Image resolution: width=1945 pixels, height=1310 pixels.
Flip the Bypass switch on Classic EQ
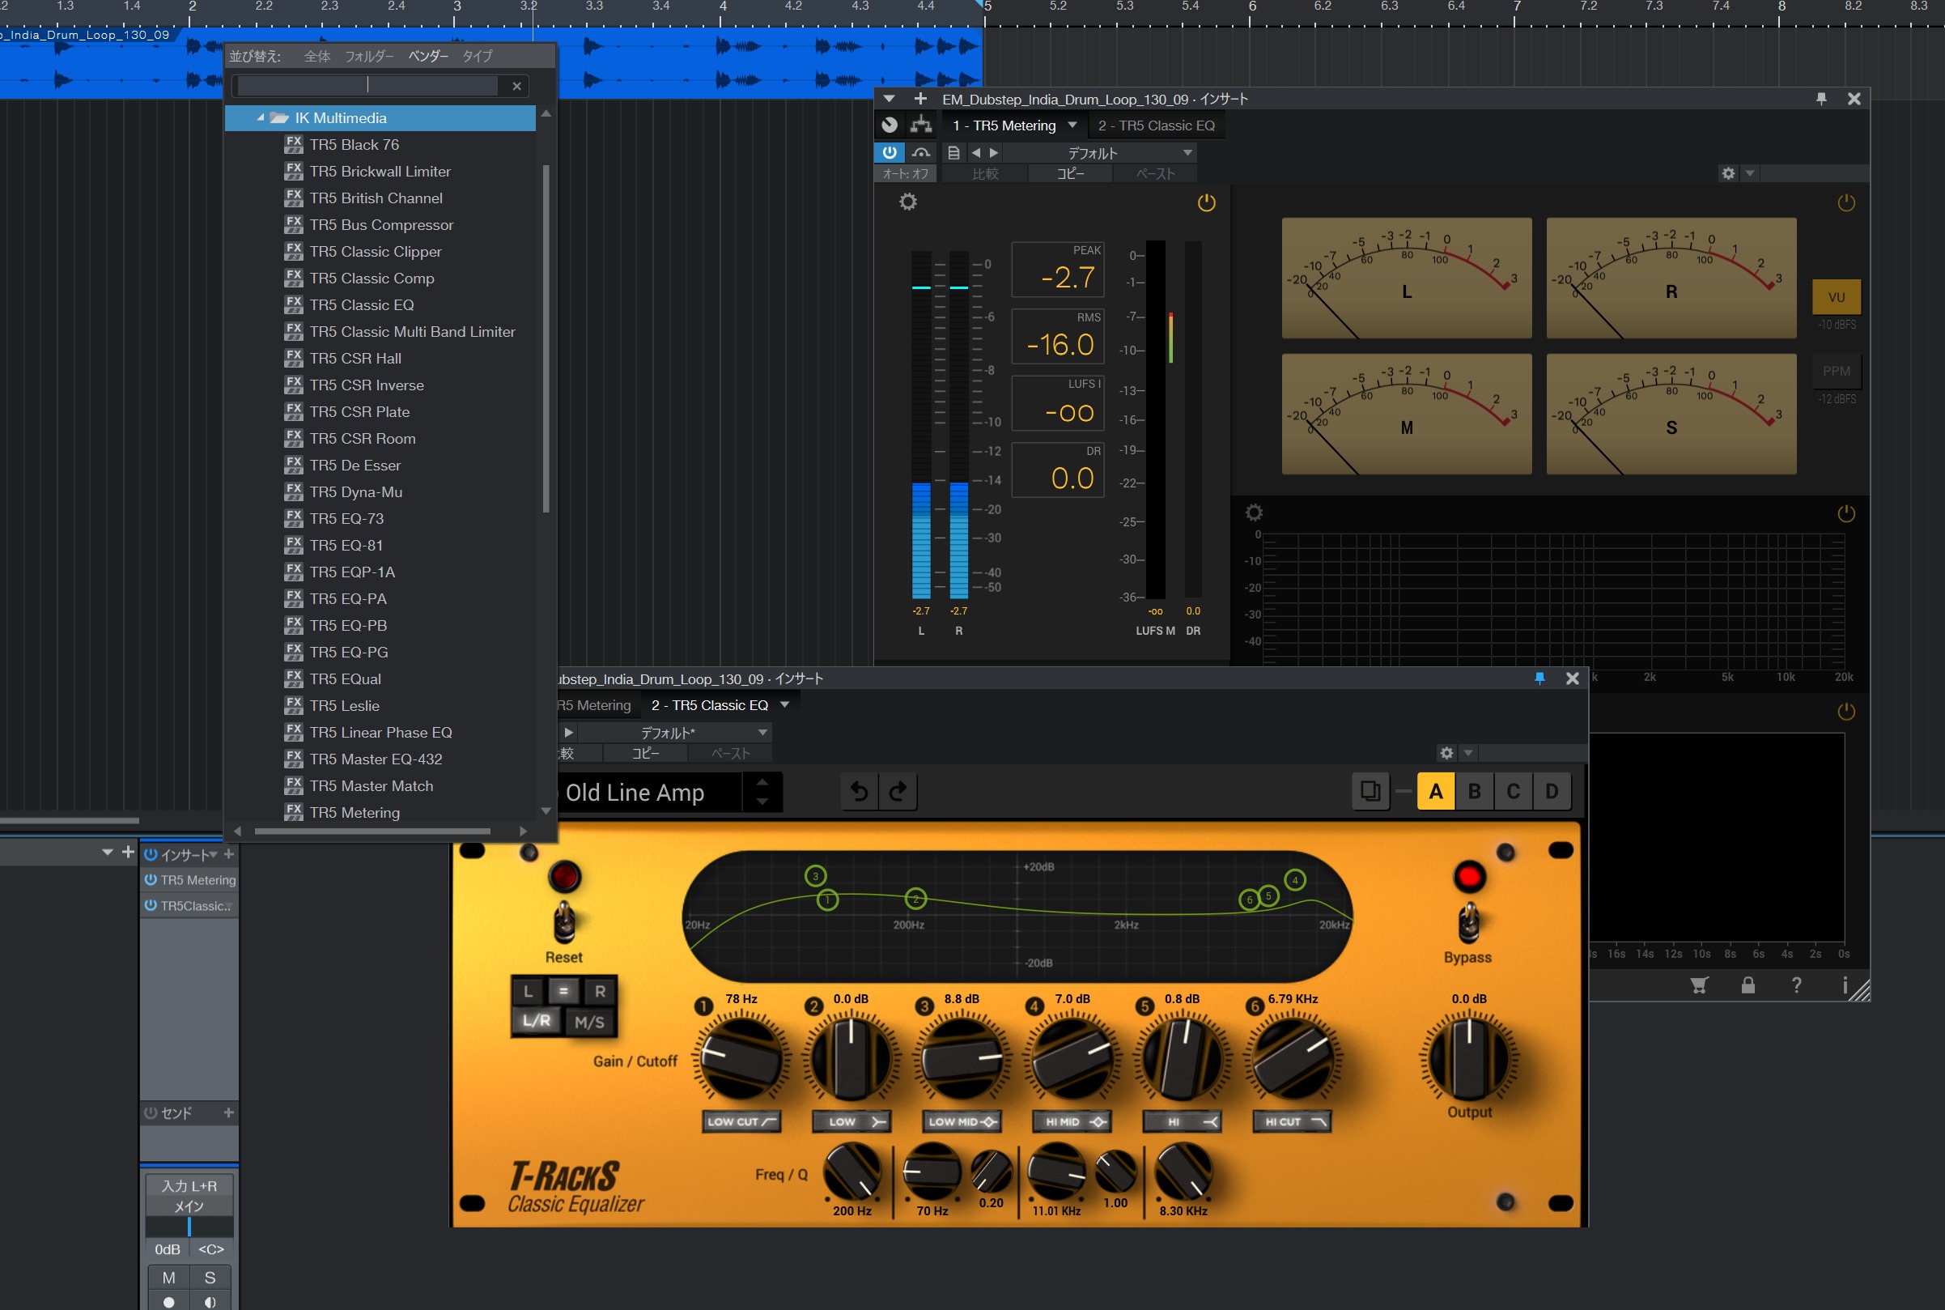(x=1469, y=922)
